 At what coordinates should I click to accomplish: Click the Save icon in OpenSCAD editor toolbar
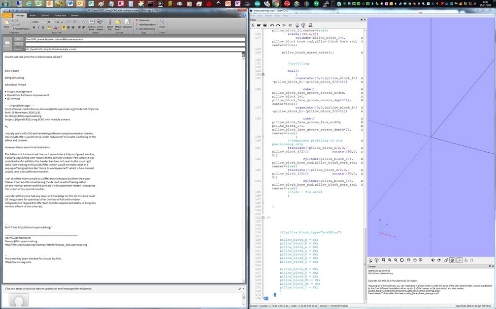click(265, 25)
